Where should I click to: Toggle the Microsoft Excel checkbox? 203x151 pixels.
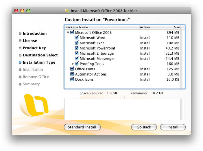(77, 43)
